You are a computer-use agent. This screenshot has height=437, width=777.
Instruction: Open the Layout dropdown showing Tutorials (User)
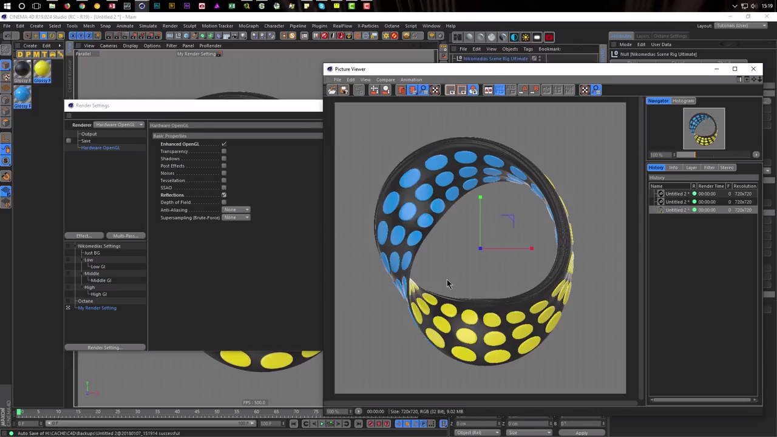(742, 25)
